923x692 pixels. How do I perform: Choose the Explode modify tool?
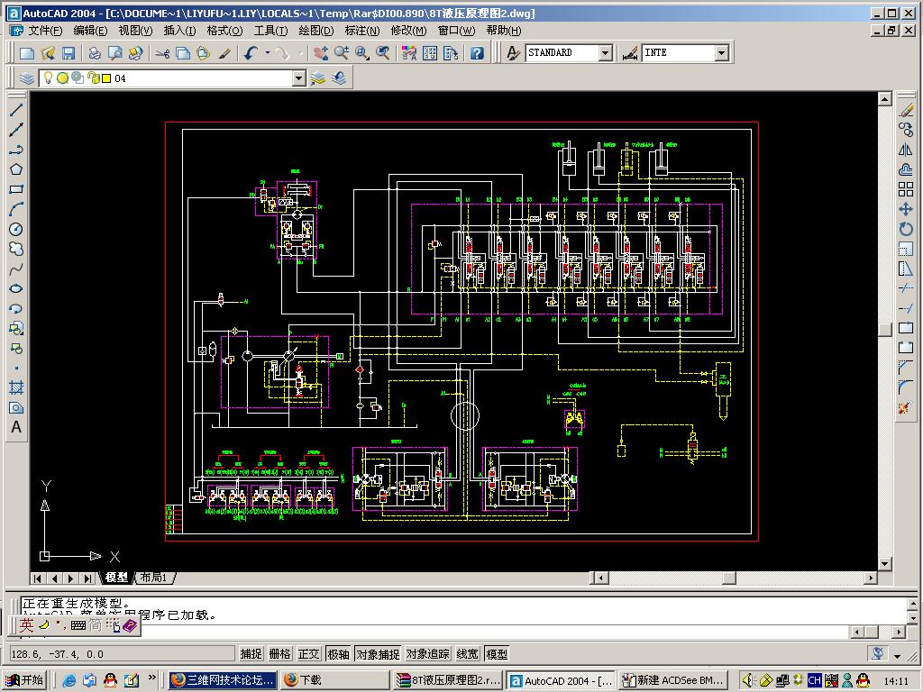906,407
